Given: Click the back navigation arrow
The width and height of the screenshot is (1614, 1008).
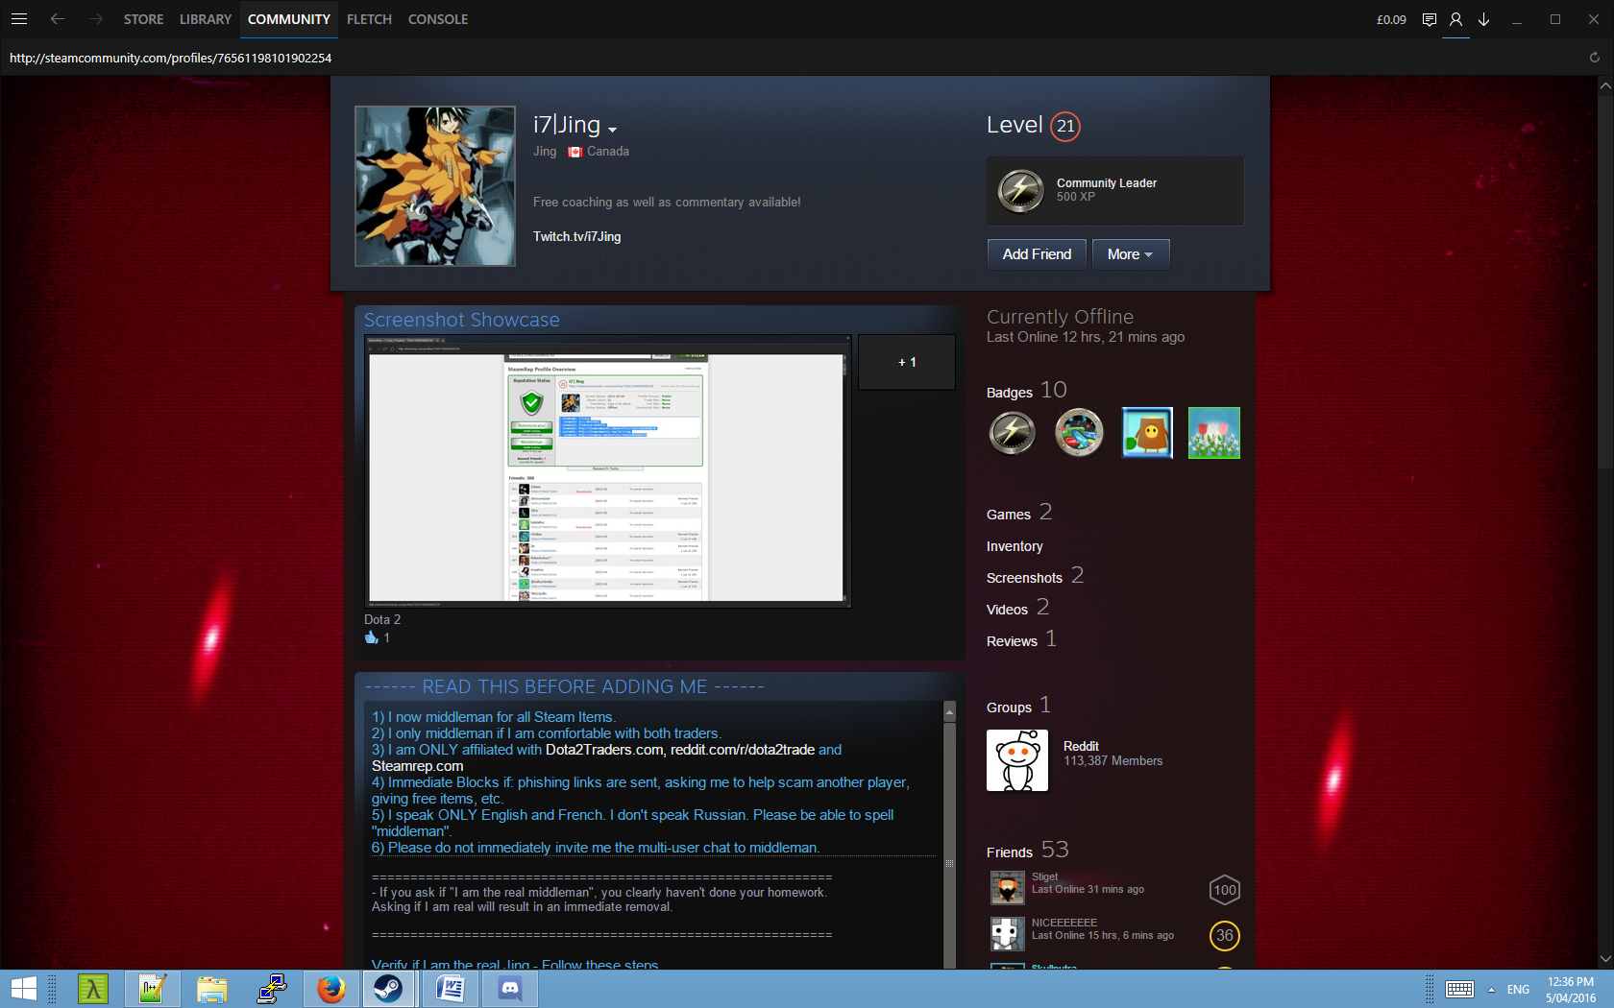Looking at the screenshot, I should tap(58, 19).
